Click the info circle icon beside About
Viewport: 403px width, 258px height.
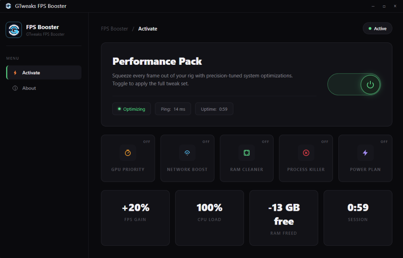pyautogui.click(x=15, y=88)
